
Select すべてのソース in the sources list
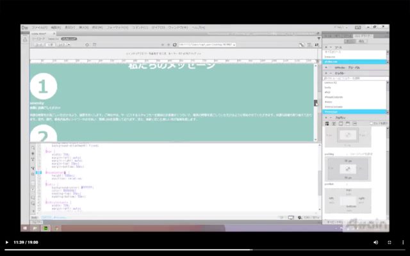pyautogui.click(x=354, y=52)
